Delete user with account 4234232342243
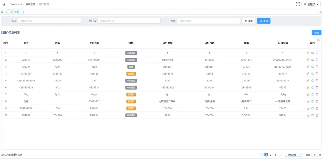323x159 pixels. pyautogui.click(x=317, y=81)
